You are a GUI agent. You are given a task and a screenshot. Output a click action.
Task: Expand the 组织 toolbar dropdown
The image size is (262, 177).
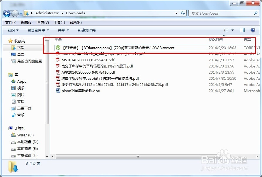(13, 30)
